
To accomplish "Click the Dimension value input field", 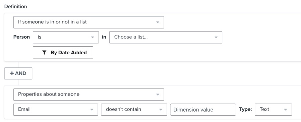I will point(203,110).
